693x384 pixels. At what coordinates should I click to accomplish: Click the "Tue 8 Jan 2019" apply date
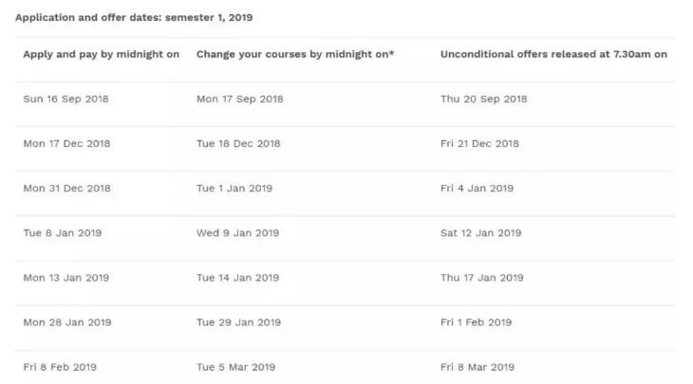62,233
